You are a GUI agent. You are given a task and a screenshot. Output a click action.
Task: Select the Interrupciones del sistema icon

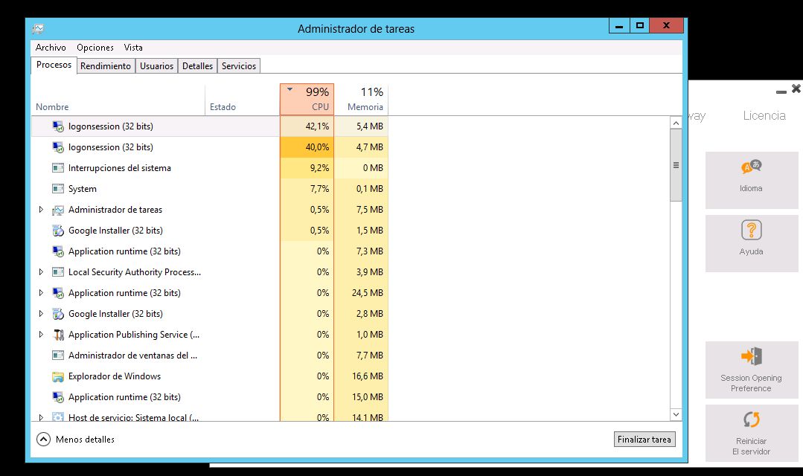click(58, 168)
